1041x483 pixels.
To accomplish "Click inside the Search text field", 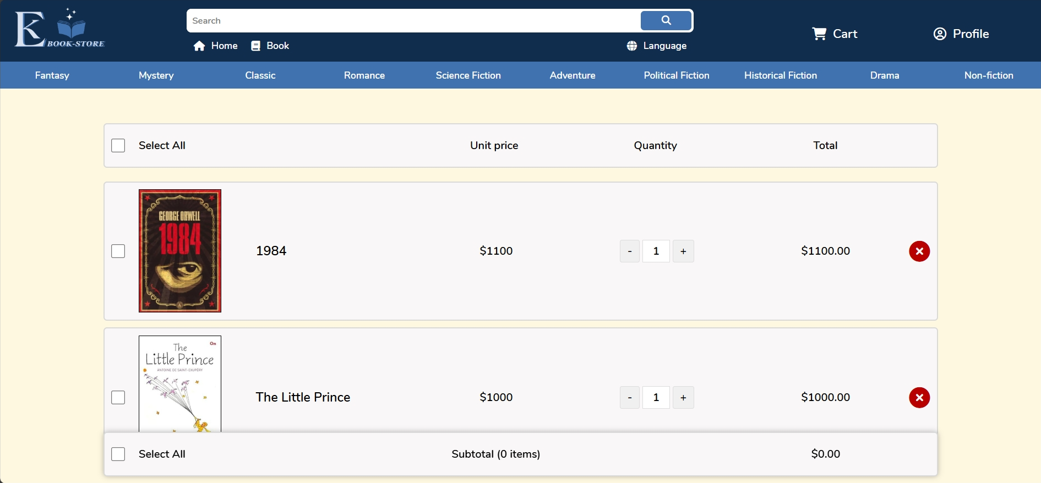I will (413, 21).
